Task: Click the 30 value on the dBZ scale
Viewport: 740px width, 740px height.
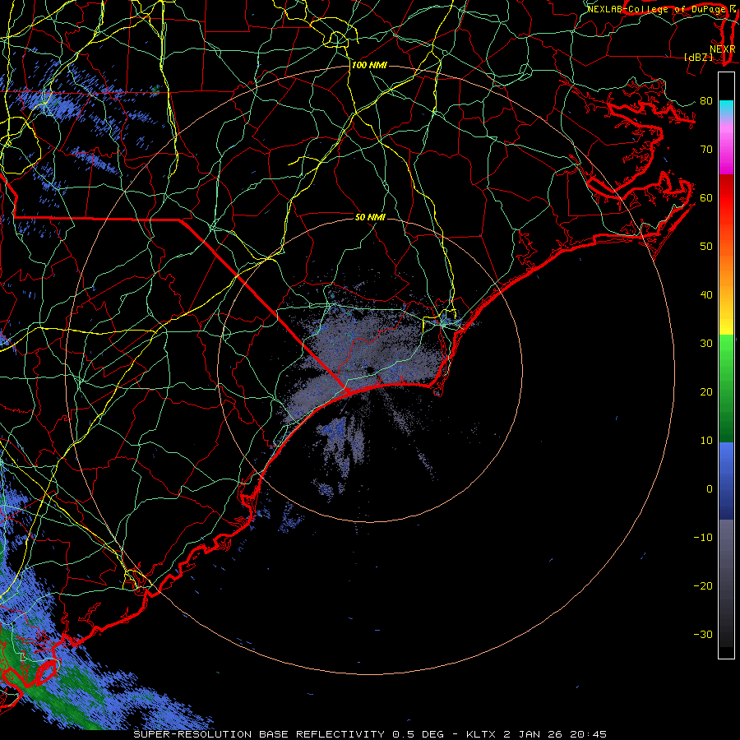Action: point(706,343)
